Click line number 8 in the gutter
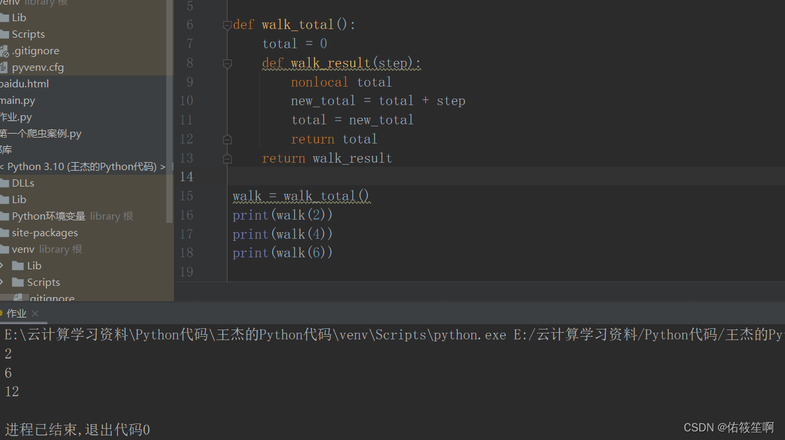The height and width of the screenshot is (440, 785). [190, 63]
